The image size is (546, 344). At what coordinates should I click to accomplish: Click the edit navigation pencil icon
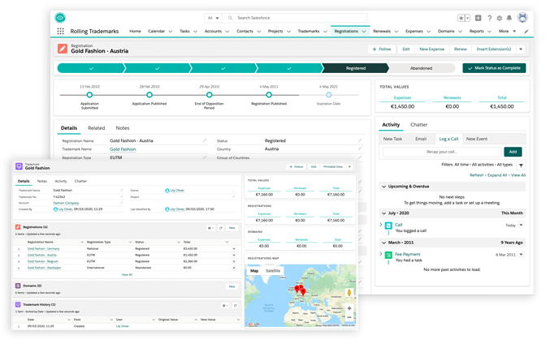526,32
